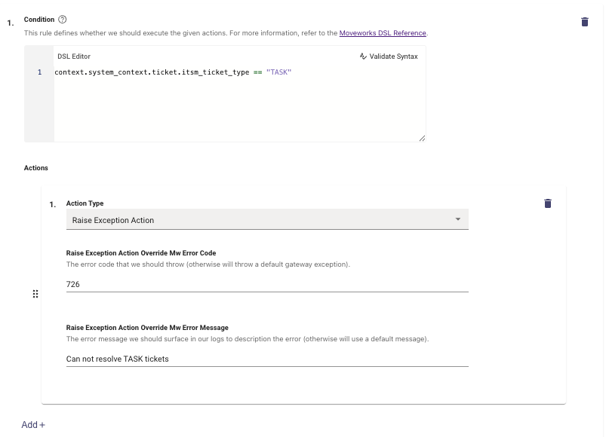Image resolution: width=606 pixels, height=437 pixels.
Task: Click the "TASK" string in the DSL editor
Action: (278, 72)
